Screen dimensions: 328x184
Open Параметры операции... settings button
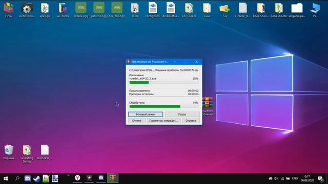tap(163, 121)
